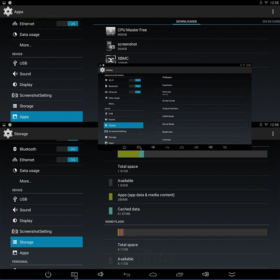This screenshot has width=280, height=280.
Task: Open Display in the Storage screen sidebar
Action: click(x=47, y=220)
